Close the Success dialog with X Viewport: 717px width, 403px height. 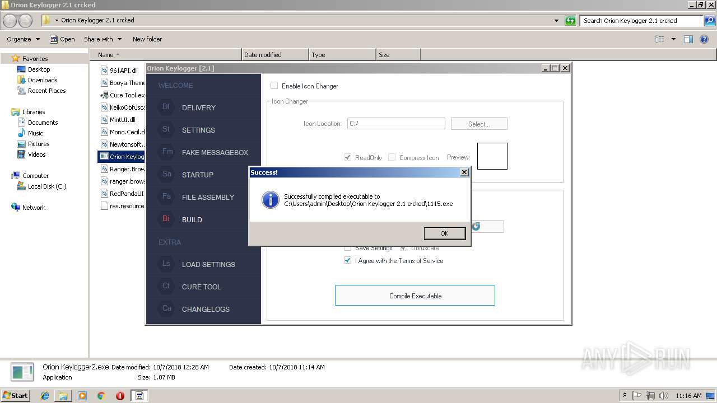[x=464, y=172]
